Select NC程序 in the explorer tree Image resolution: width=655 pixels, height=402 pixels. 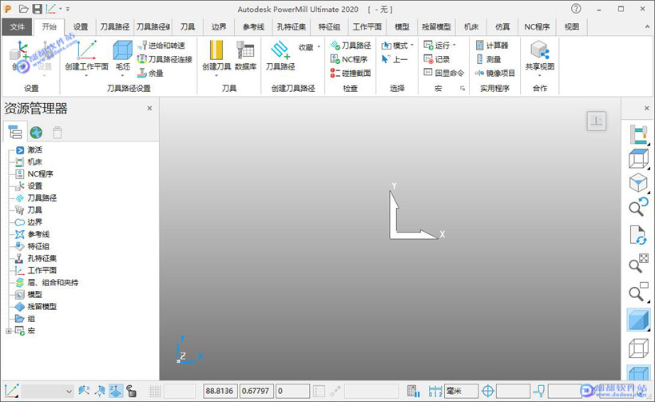40,174
